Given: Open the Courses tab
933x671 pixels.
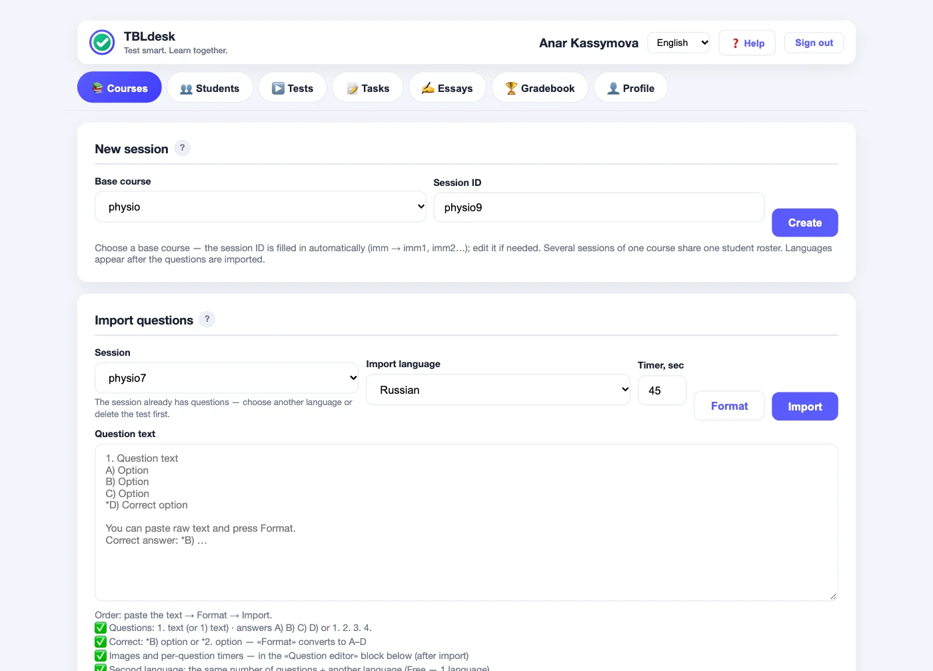Looking at the screenshot, I should pyautogui.click(x=119, y=87).
